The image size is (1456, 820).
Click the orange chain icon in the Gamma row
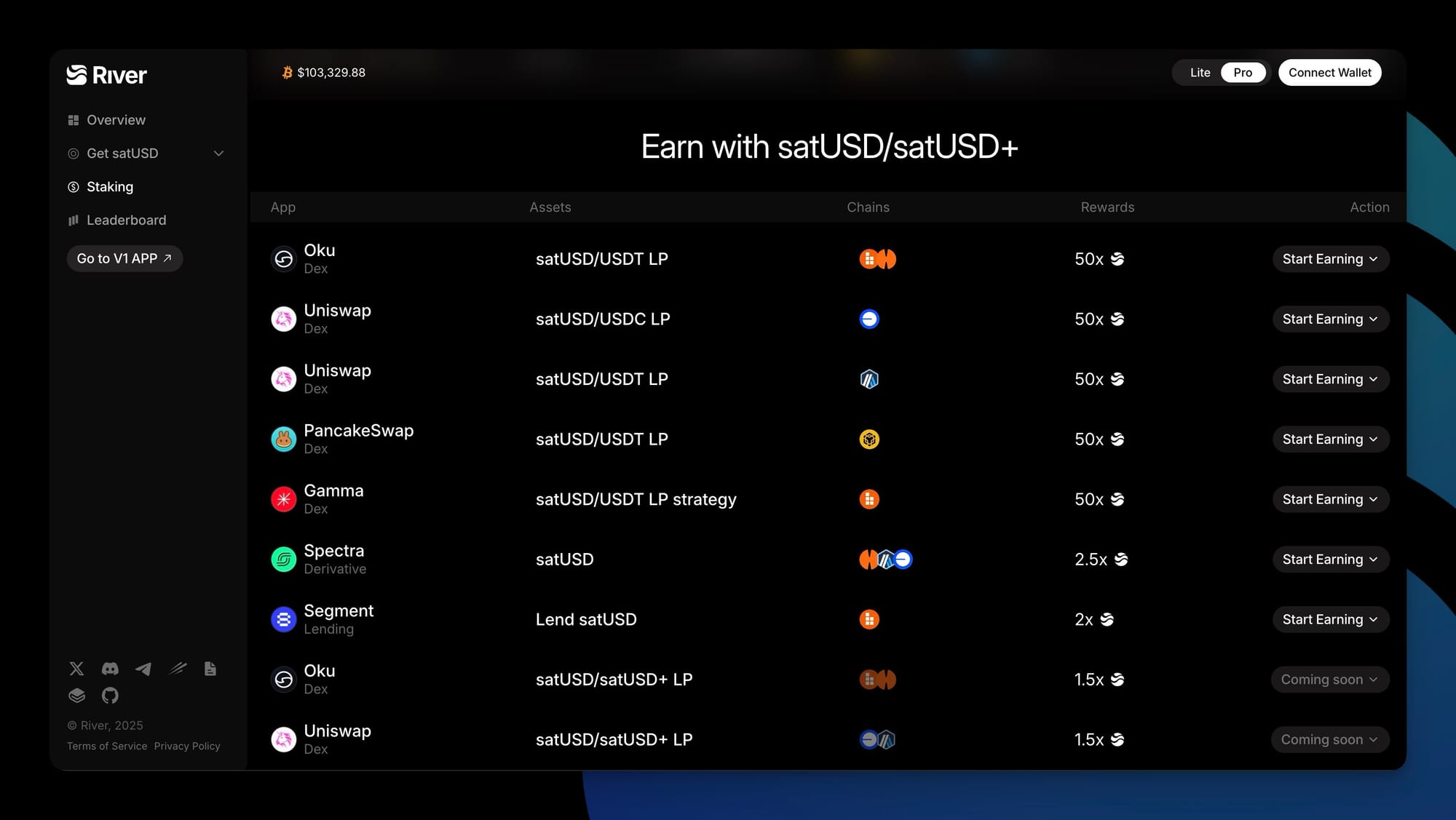[869, 499]
